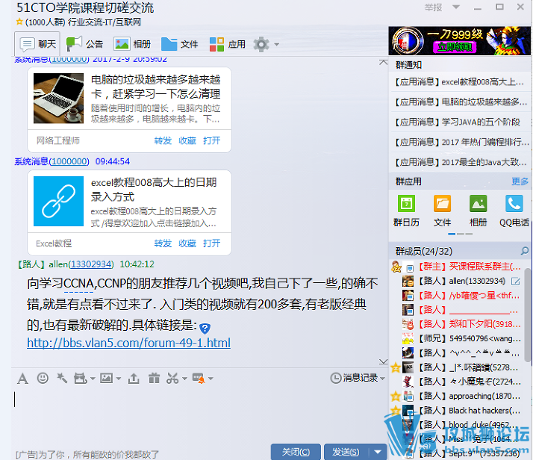Click 打开 on the 网络工程师 card
Image resolution: width=533 pixels, height=460 pixels.
212,140
